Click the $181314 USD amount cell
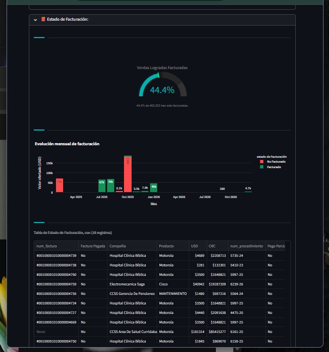 coord(197,331)
